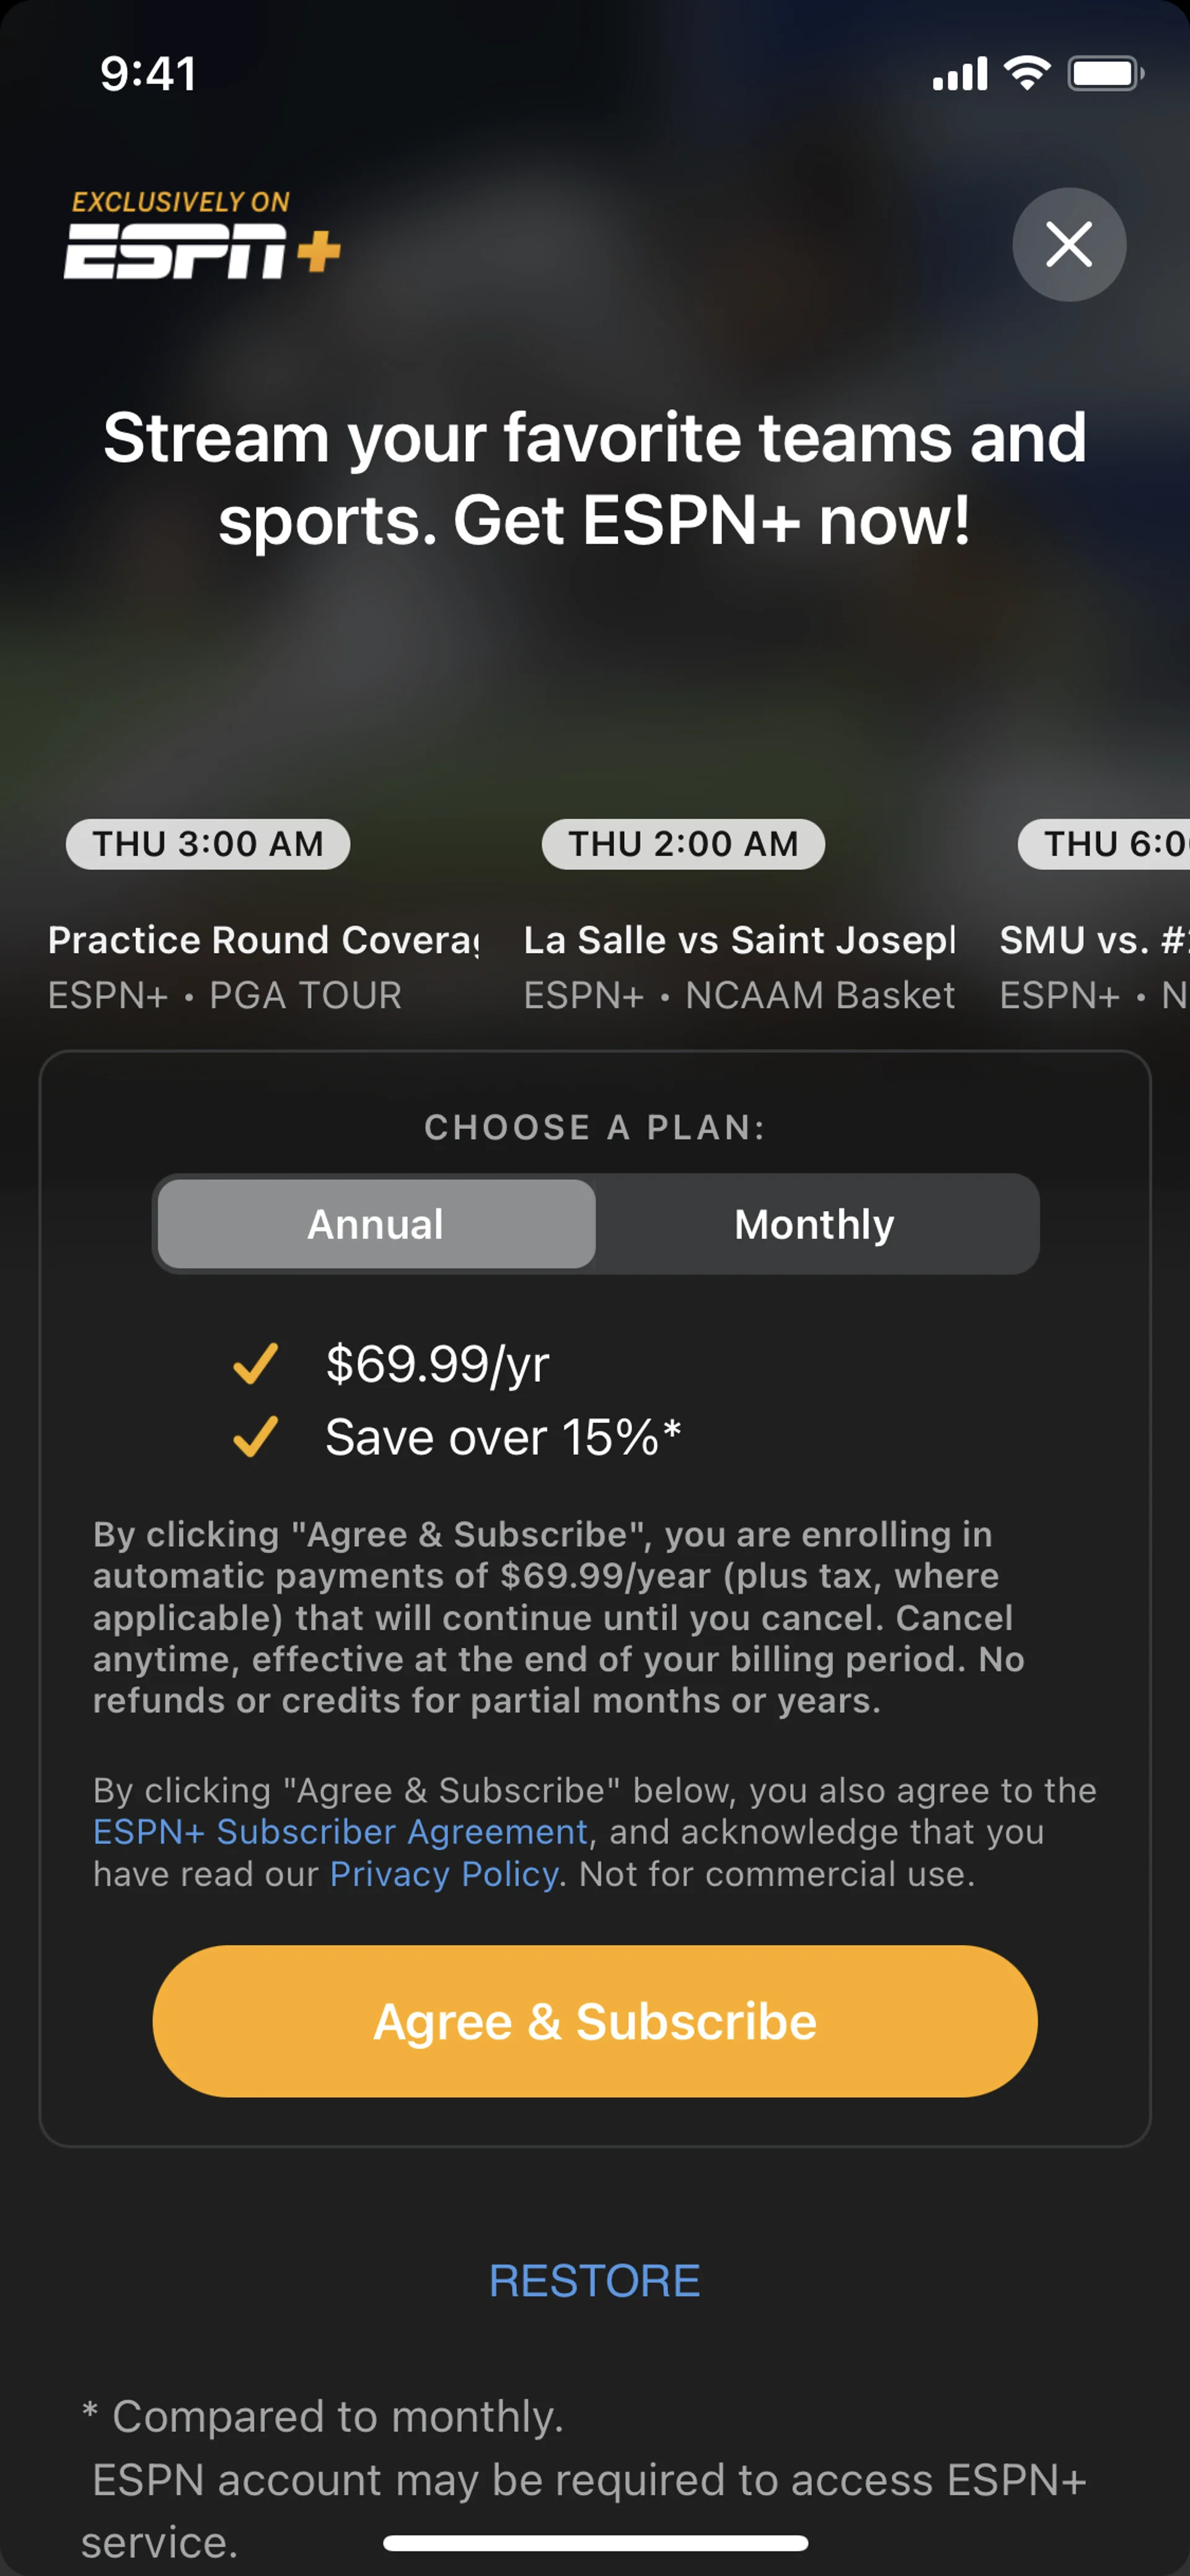The height and width of the screenshot is (2576, 1190).
Task: Open La Salle vs Saint Joseph's game
Action: [739, 941]
